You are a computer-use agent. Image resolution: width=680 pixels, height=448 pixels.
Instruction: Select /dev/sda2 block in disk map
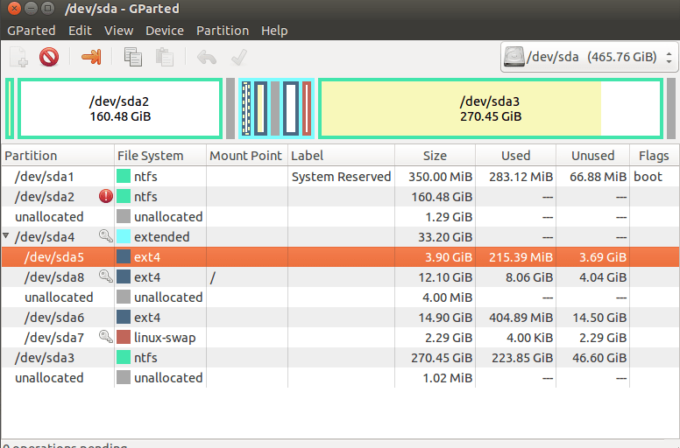[120, 108]
